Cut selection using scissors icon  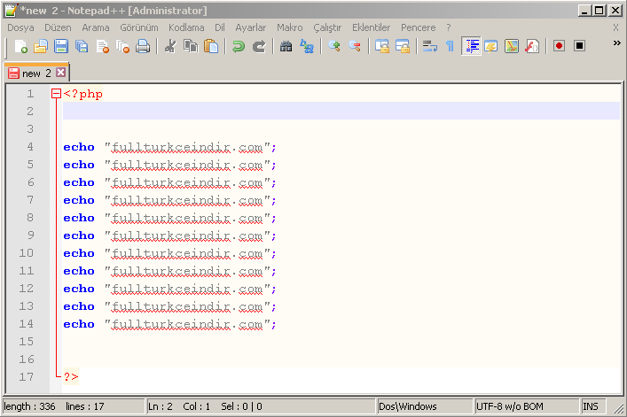(170, 46)
